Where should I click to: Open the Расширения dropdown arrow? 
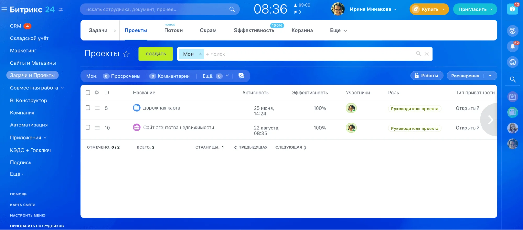490,76
